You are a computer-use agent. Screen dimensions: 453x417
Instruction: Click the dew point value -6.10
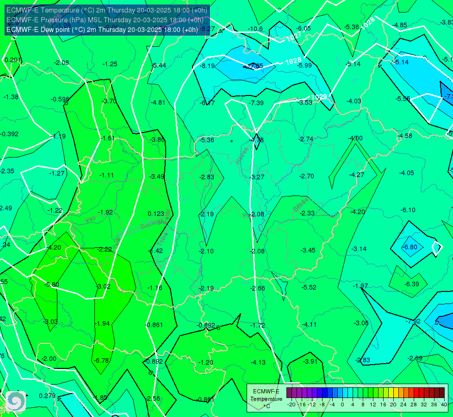pyautogui.click(x=408, y=210)
